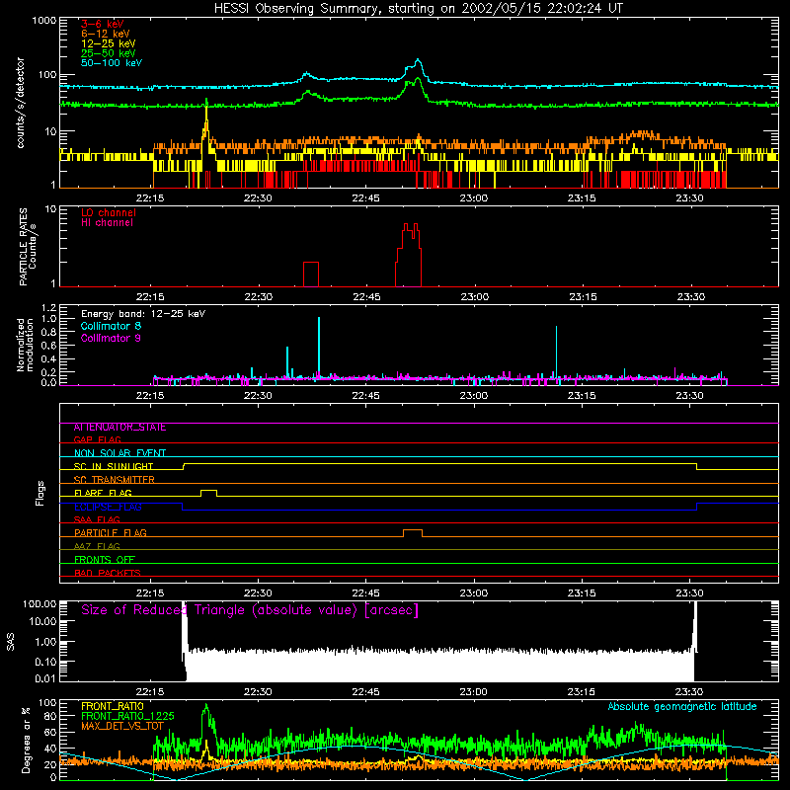Click the PARTICLE_FLAG label
Screen dimensions: 790x790
click(x=111, y=533)
